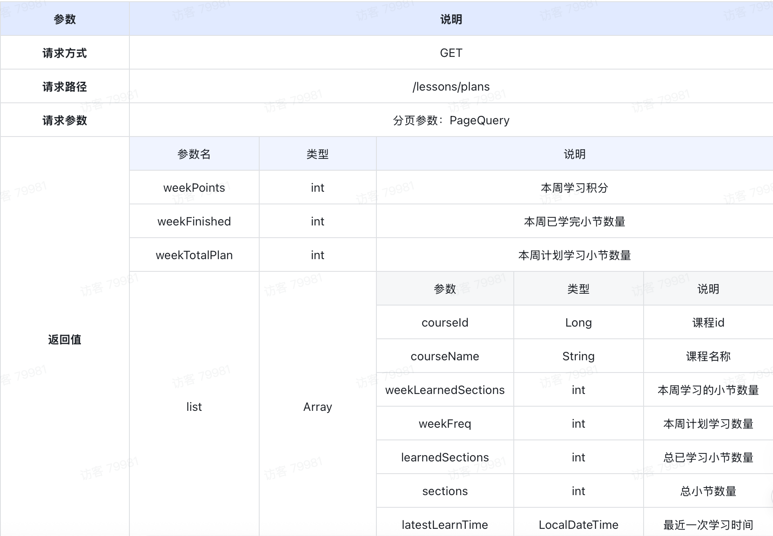The image size is (773, 536).
Task: Select the 本周计划学习数量 description
Action: point(708,424)
